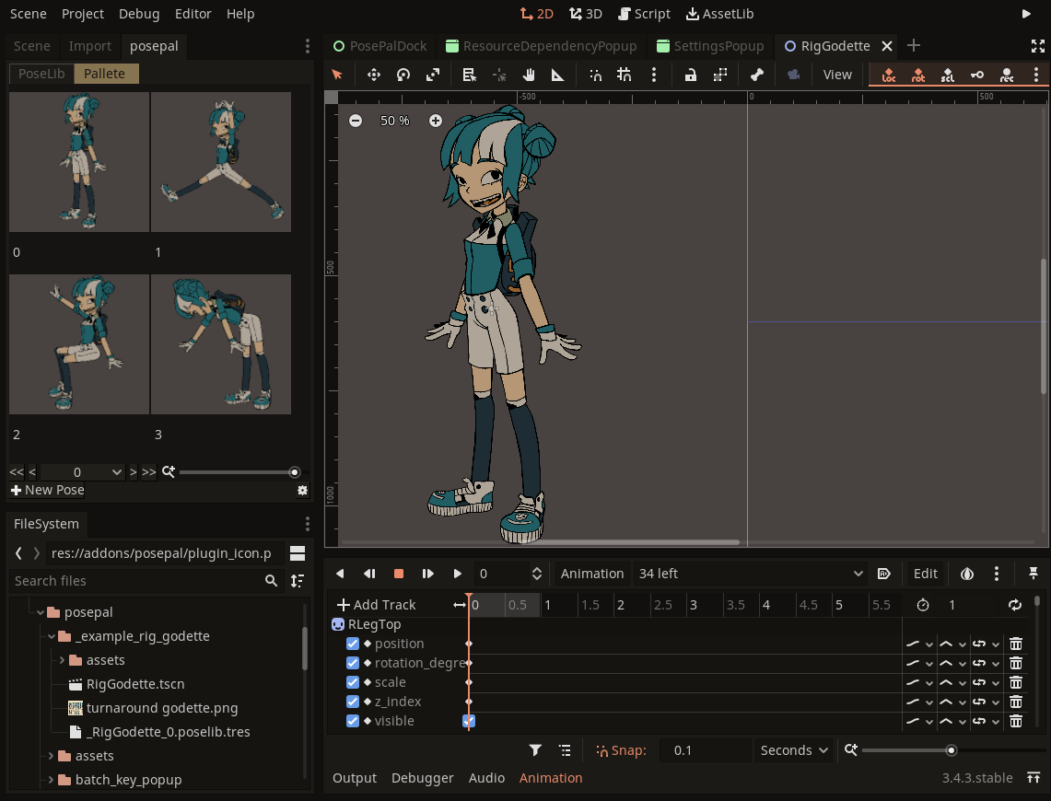Toggle the scale track checkbox

pos(353,682)
